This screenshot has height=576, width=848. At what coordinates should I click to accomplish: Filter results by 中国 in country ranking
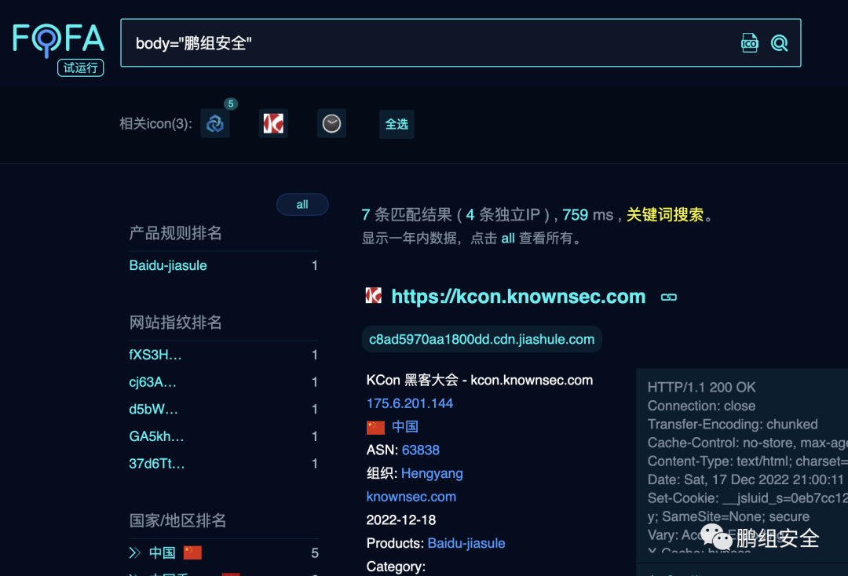point(163,552)
